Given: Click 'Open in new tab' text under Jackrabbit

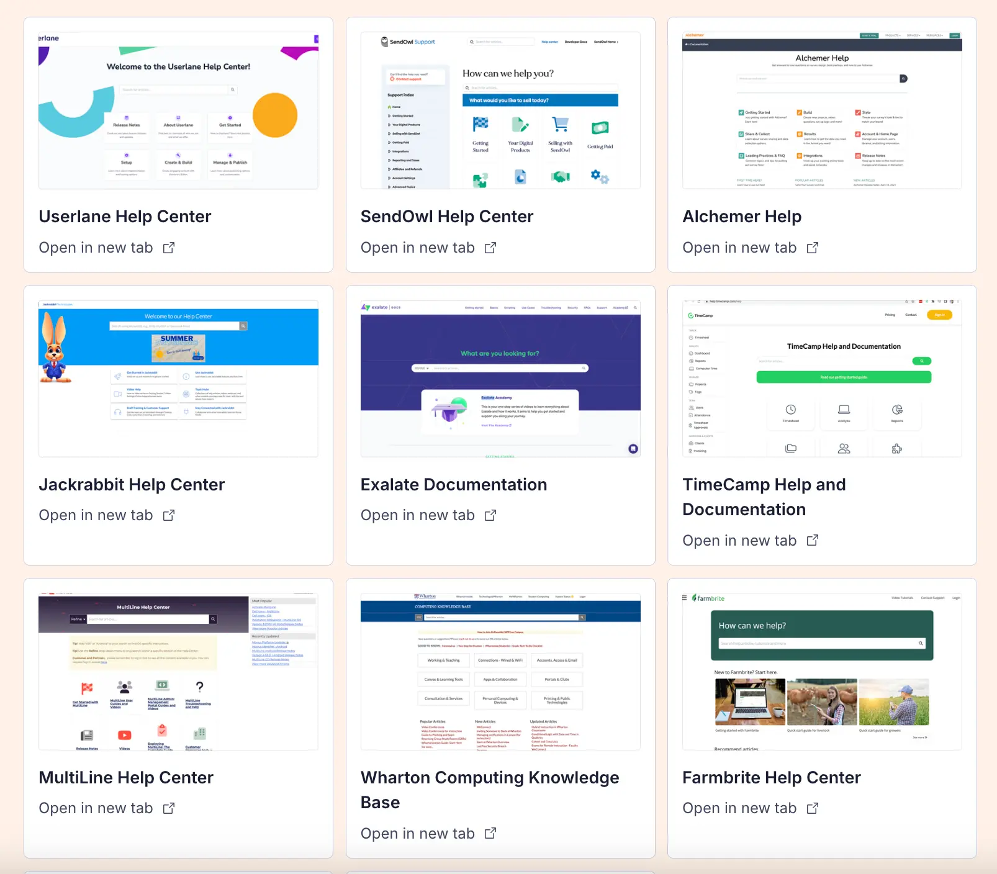Looking at the screenshot, I should click(96, 515).
